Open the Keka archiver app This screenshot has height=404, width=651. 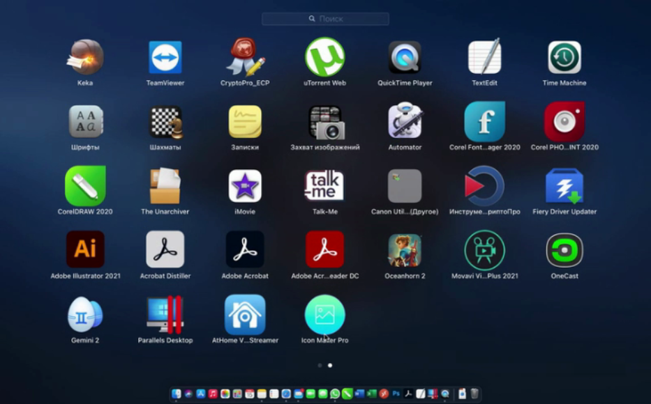(x=85, y=59)
